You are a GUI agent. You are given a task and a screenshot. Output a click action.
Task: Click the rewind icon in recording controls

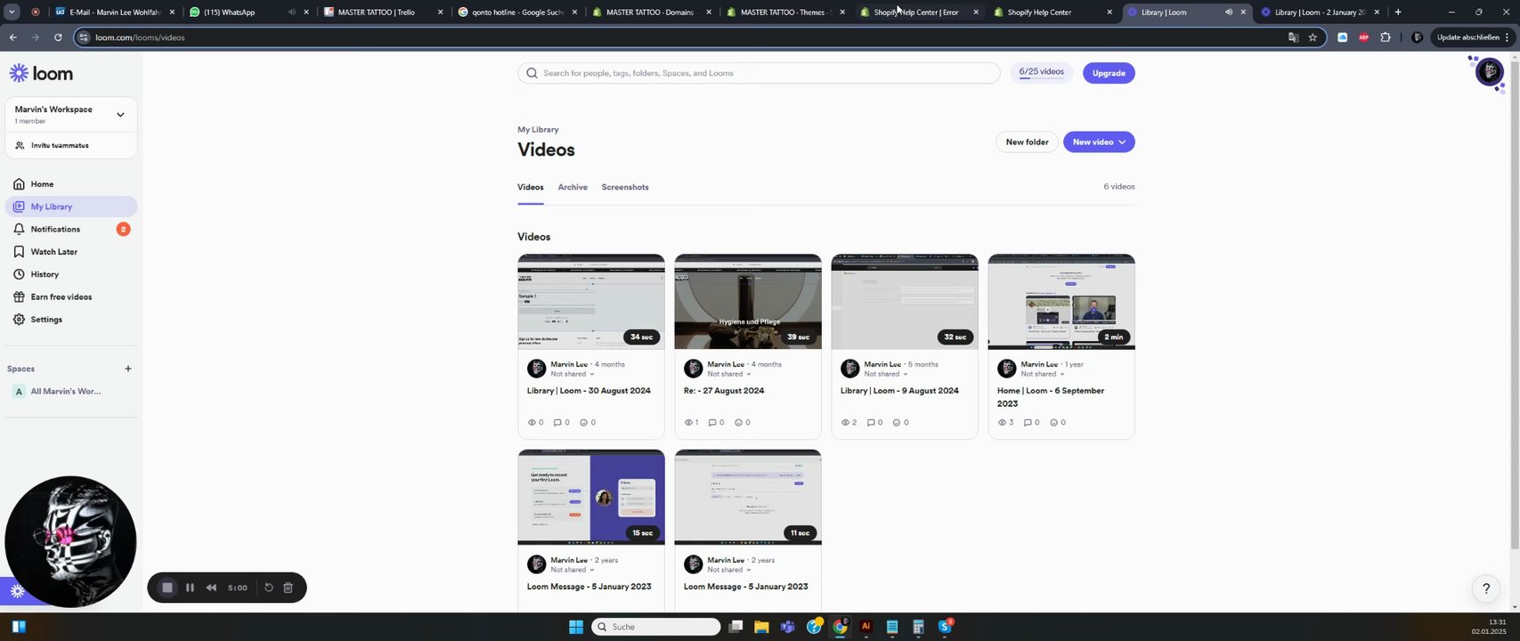pyautogui.click(x=211, y=588)
